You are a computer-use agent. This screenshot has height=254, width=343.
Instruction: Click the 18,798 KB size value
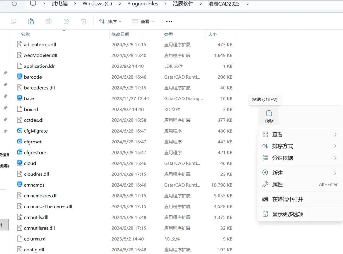click(222, 185)
